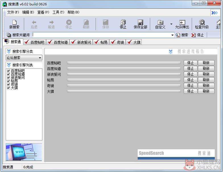Click the 搜索通 app icon in title bar
Viewport: 223px width, 172px height.
pos(5,4)
